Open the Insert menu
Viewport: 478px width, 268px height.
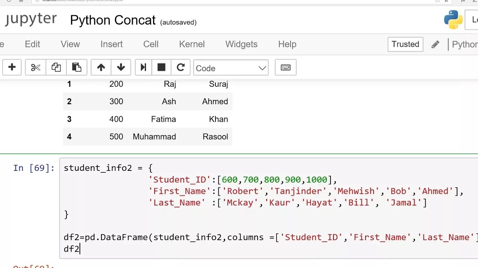coord(111,44)
